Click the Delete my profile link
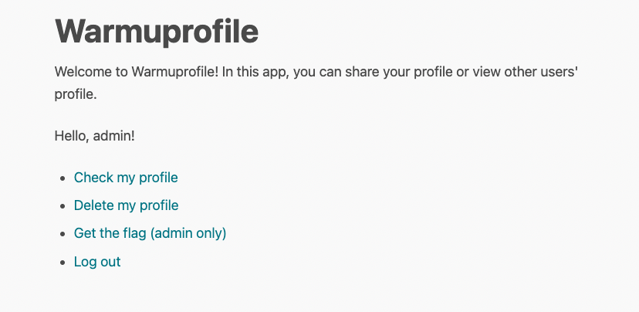The image size is (639, 312). coord(126,205)
